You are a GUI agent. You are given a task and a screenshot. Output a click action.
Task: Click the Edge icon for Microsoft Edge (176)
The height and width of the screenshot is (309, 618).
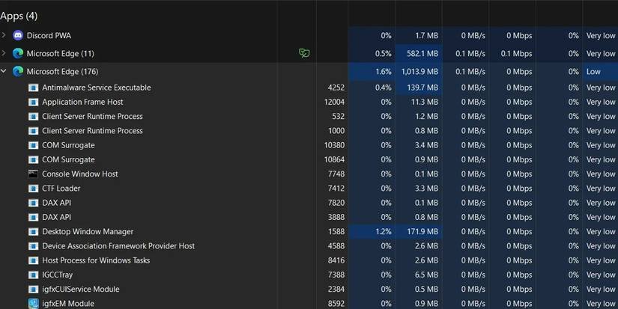click(x=18, y=71)
